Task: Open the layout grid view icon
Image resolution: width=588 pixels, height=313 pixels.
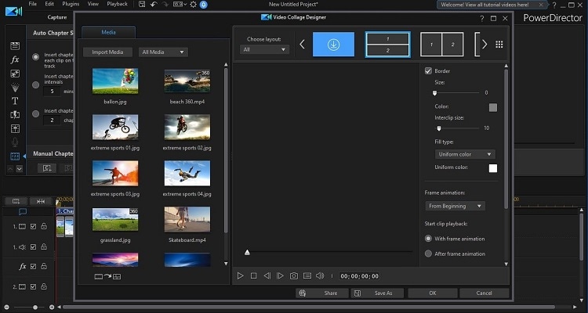Action: [x=499, y=45]
